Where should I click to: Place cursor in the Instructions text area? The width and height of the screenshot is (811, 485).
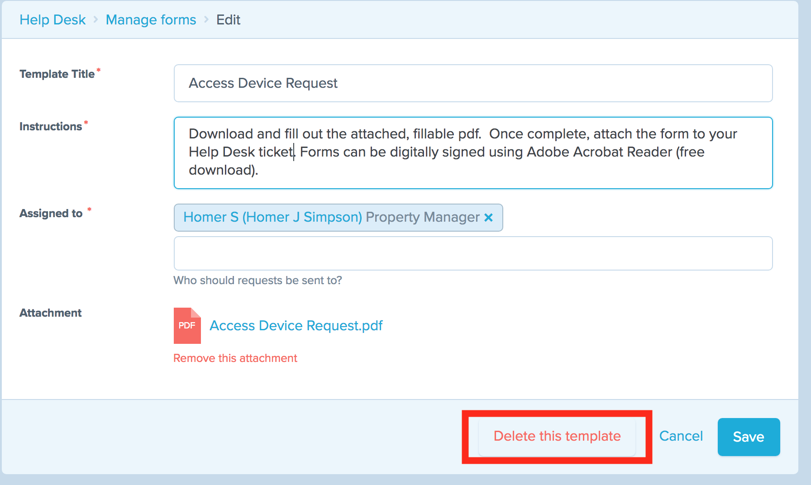tap(473, 153)
